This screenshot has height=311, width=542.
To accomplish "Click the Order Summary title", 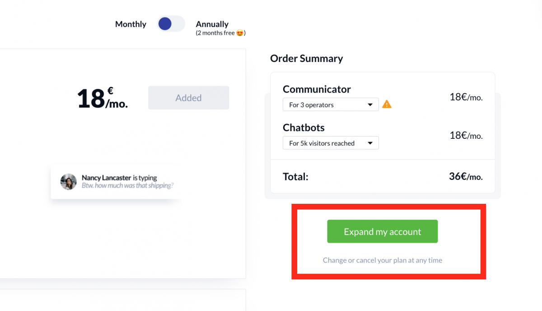I will [x=306, y=58].
